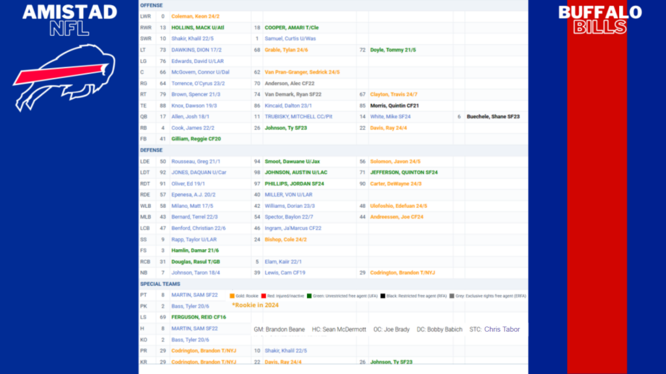This screenshot has width=666, height=374.
Task: Select the OFFENSE section header
Action: pyautogui.click(x=152, y=5)
